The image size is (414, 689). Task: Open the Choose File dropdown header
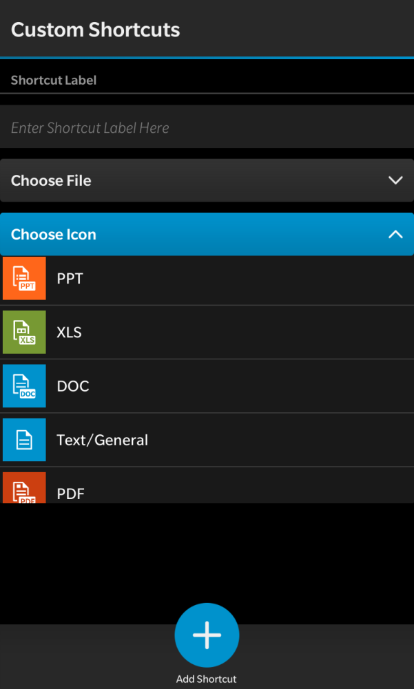[x=51, y=180]
